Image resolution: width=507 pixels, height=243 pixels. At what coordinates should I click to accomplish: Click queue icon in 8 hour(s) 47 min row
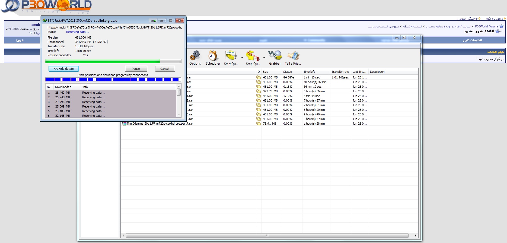[x=259, y=119]
